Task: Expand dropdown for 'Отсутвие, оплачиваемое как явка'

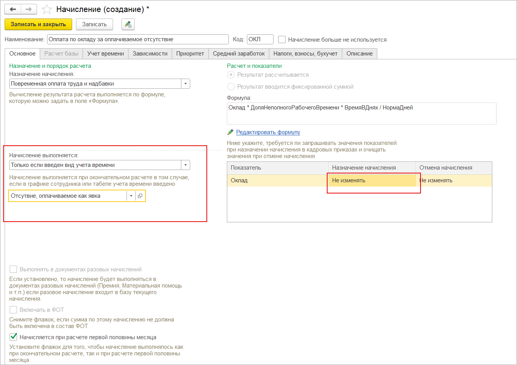Action: click(x=131, y=196)
